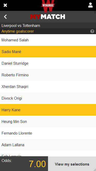Viewport: 96px width, 171px height.
Task: Open the user account profile icon
Action: click(x=90, y=5)
